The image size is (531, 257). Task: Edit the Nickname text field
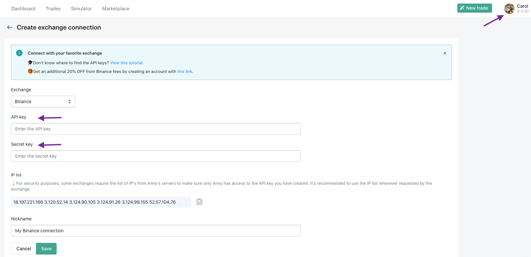[x=156, y=231]
